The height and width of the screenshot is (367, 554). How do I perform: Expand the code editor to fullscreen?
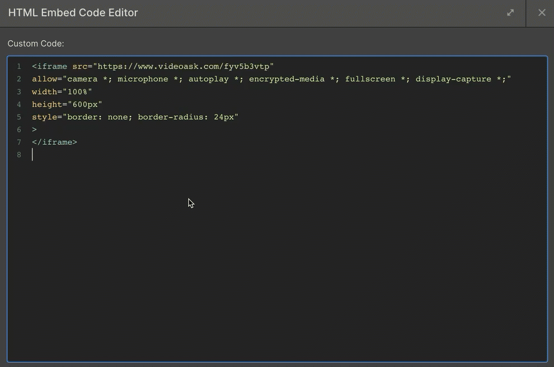(x=510, y=13)
